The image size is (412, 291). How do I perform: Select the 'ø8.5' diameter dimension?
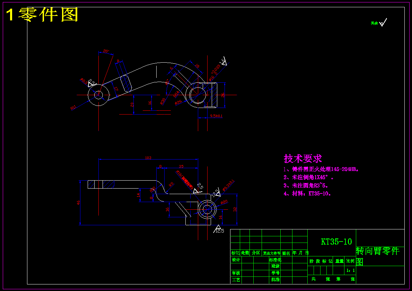pyautogui.click(x=84, y=81)
